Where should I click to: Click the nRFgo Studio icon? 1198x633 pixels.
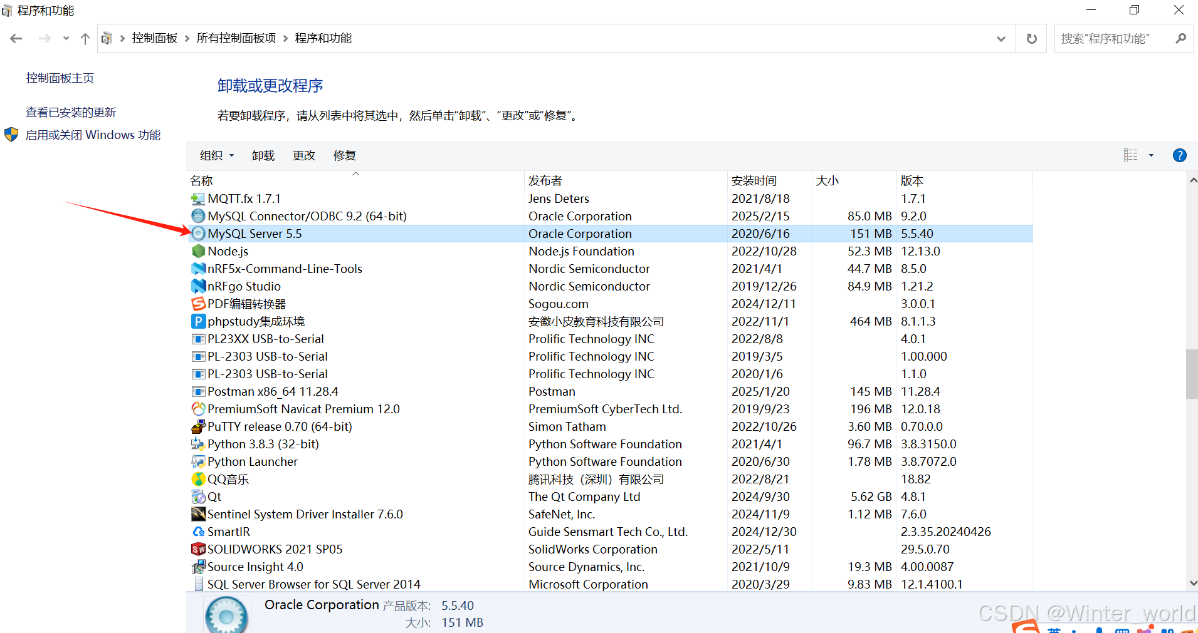[198, 286]
